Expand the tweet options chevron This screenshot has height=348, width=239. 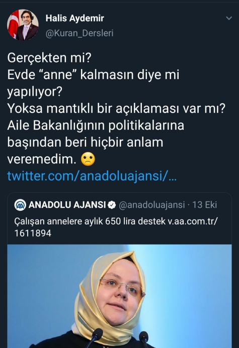229,18
